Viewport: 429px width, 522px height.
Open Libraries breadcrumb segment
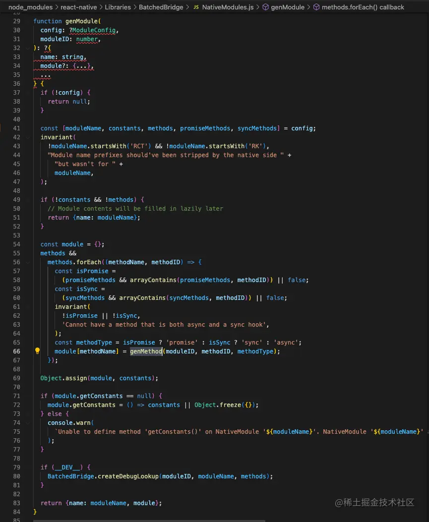[x=118, y=7]
